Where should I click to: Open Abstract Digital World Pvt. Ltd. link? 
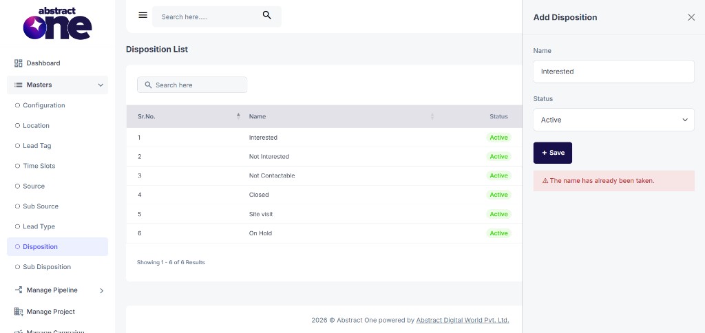coord(463,321)
